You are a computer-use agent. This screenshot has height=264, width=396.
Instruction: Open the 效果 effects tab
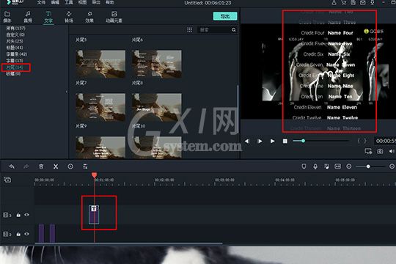coord(89,17)
